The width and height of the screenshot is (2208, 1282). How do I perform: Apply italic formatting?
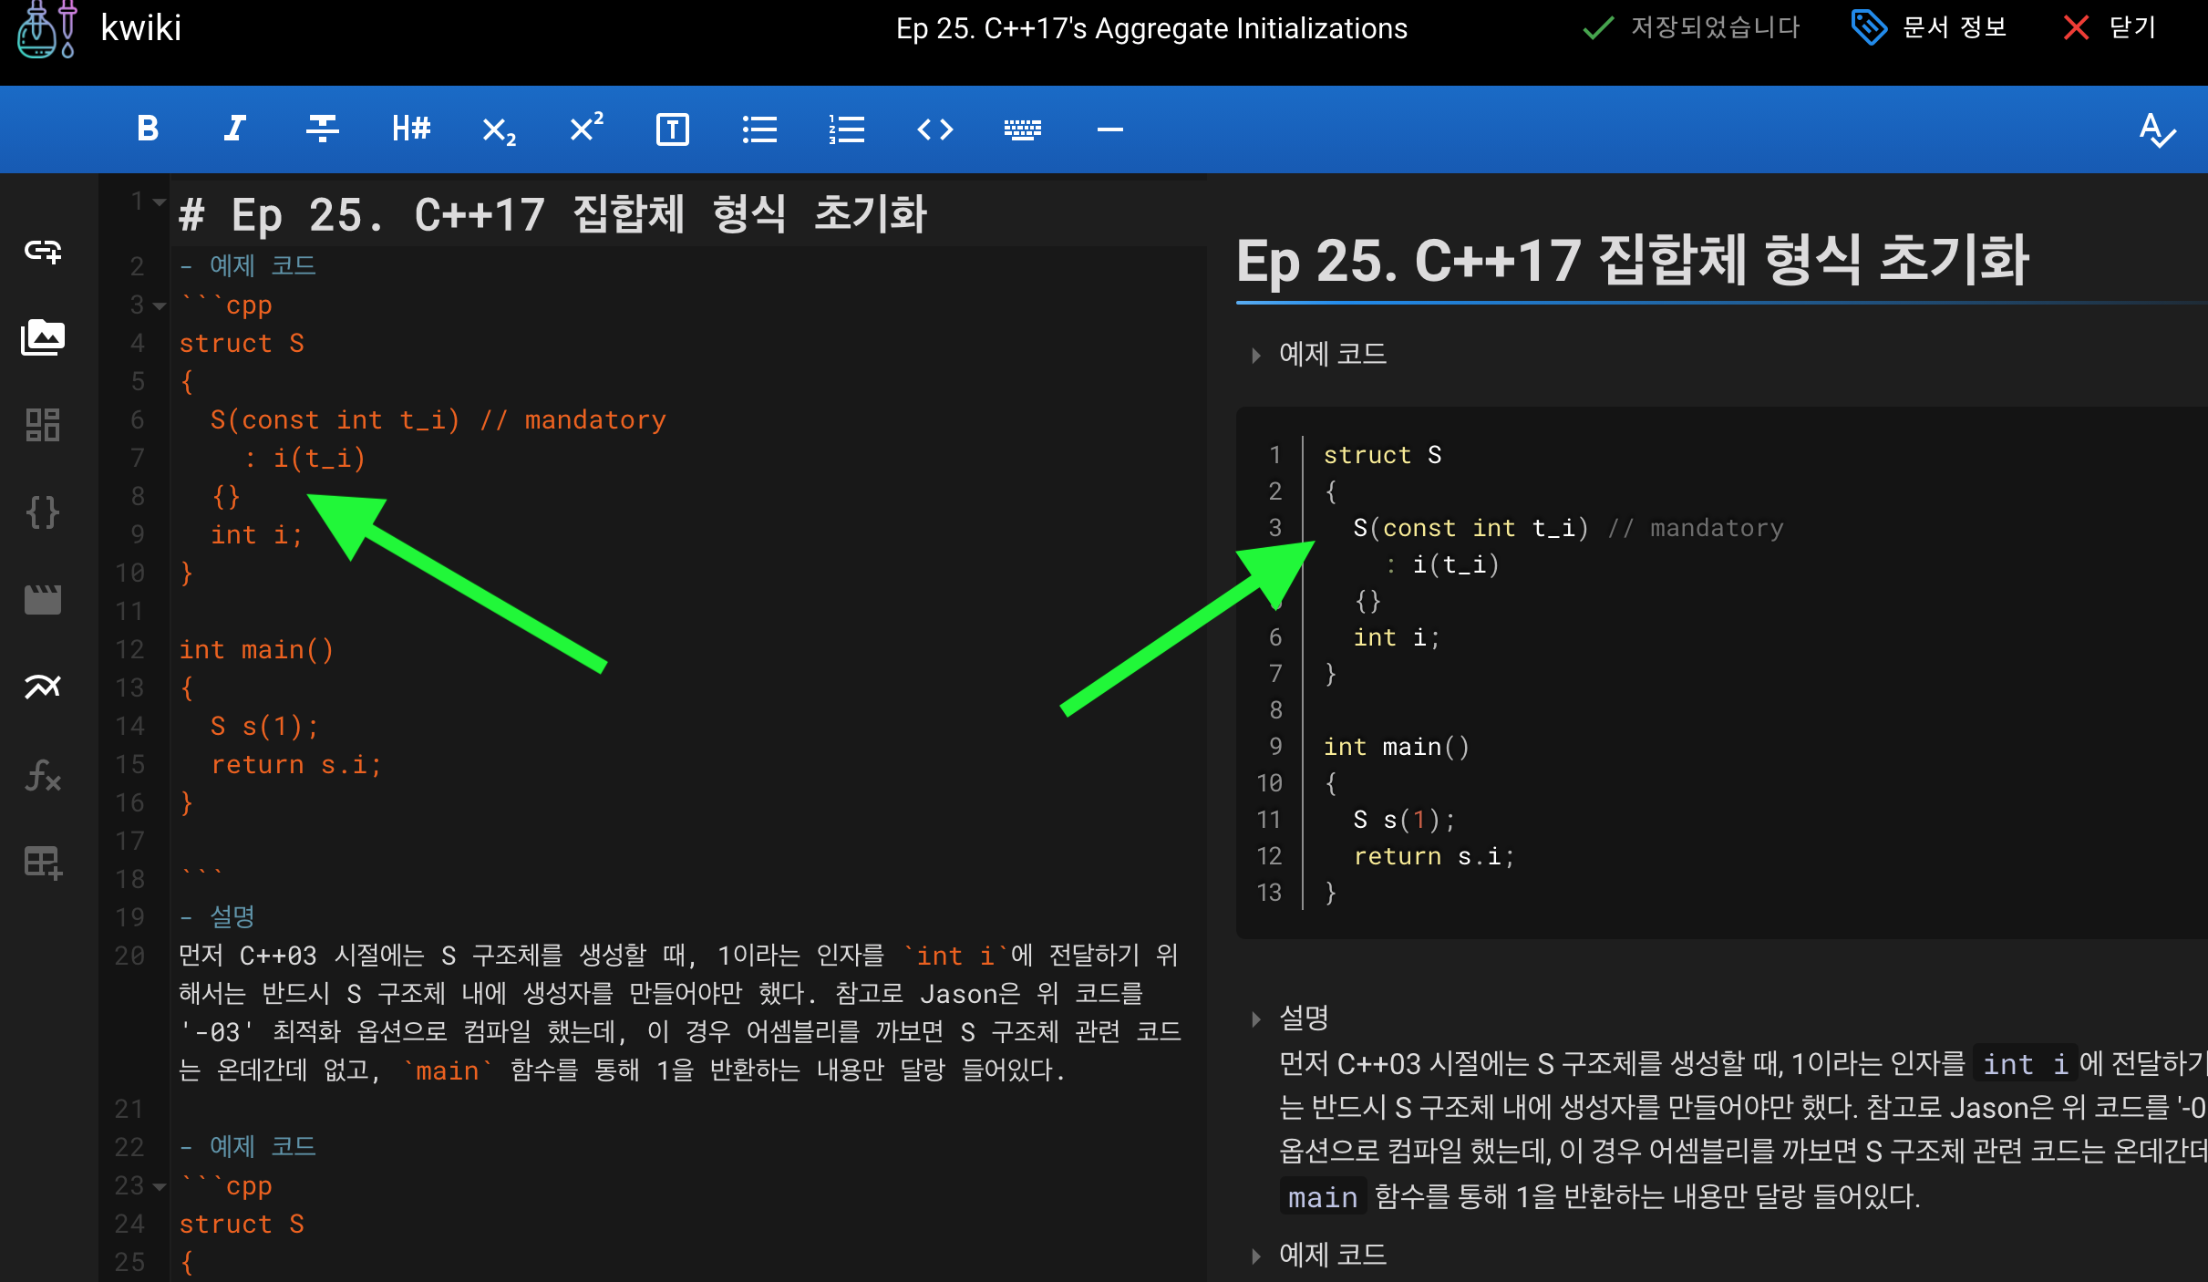pyautogui.click(x=234, y=129)
